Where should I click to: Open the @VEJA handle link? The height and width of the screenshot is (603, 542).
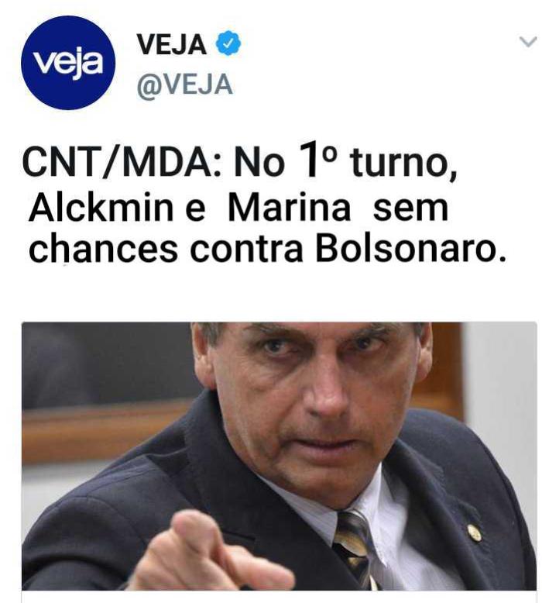pos(185,84)
